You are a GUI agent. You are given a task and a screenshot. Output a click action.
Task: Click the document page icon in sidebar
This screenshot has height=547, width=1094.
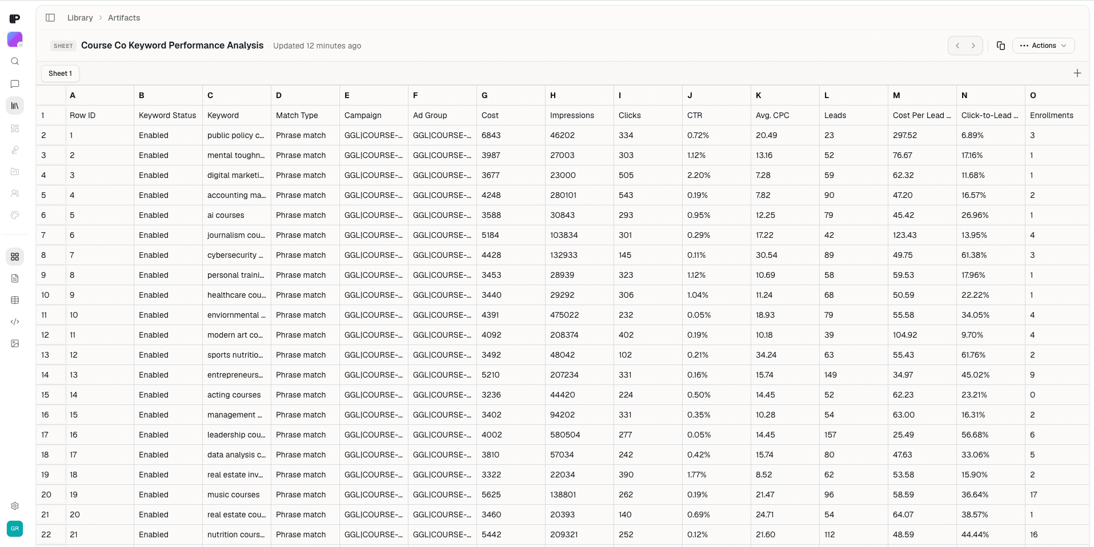[15, 278]
